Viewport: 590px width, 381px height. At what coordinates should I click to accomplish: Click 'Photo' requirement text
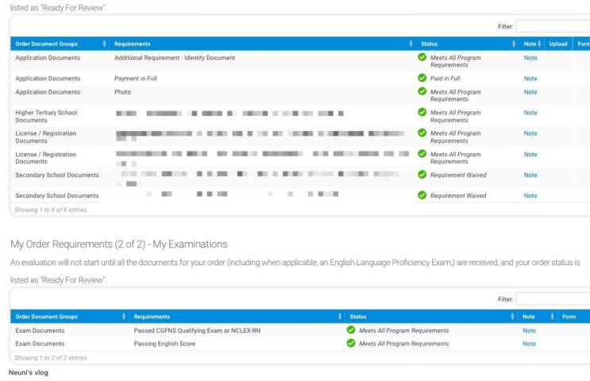pos(122,92)
